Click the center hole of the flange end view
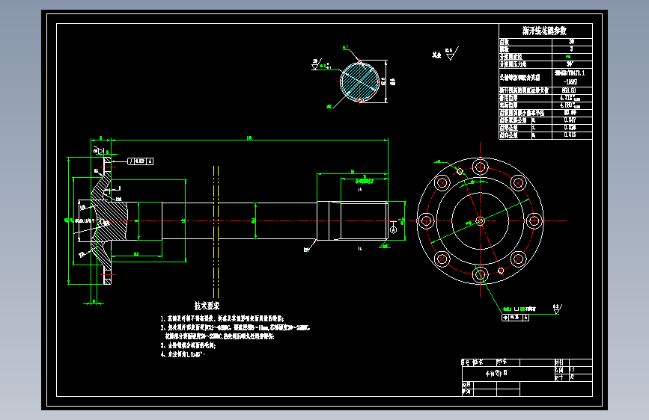This screenshot has height=420, width=649. [x=480, y=220]
